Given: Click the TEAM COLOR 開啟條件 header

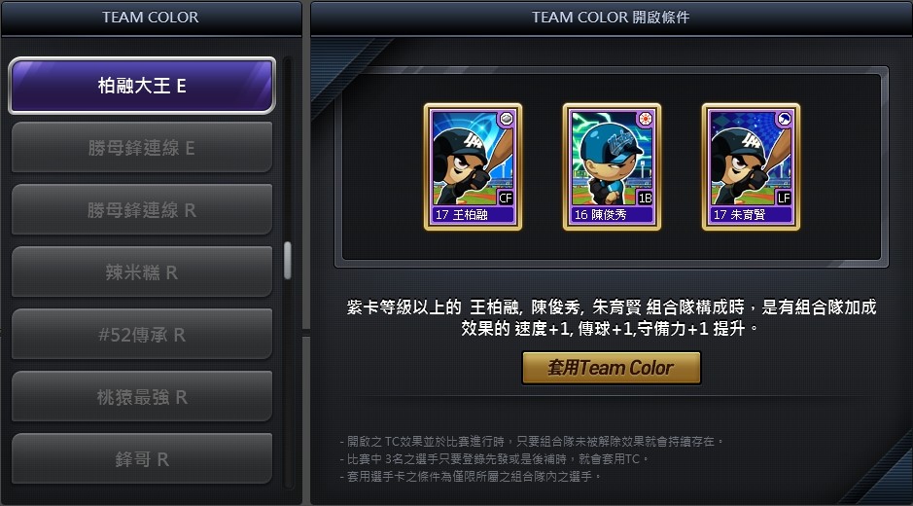Looking at the screenshot, I should (611, 18).
